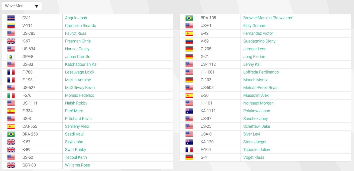Click the Spanish flag beside E-42
The height and width of the screenshot is (171, 354).
[189, 33]
